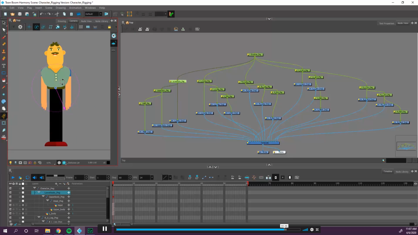
Task: Toggle the Loop playback button
Action: click(27, 178)
